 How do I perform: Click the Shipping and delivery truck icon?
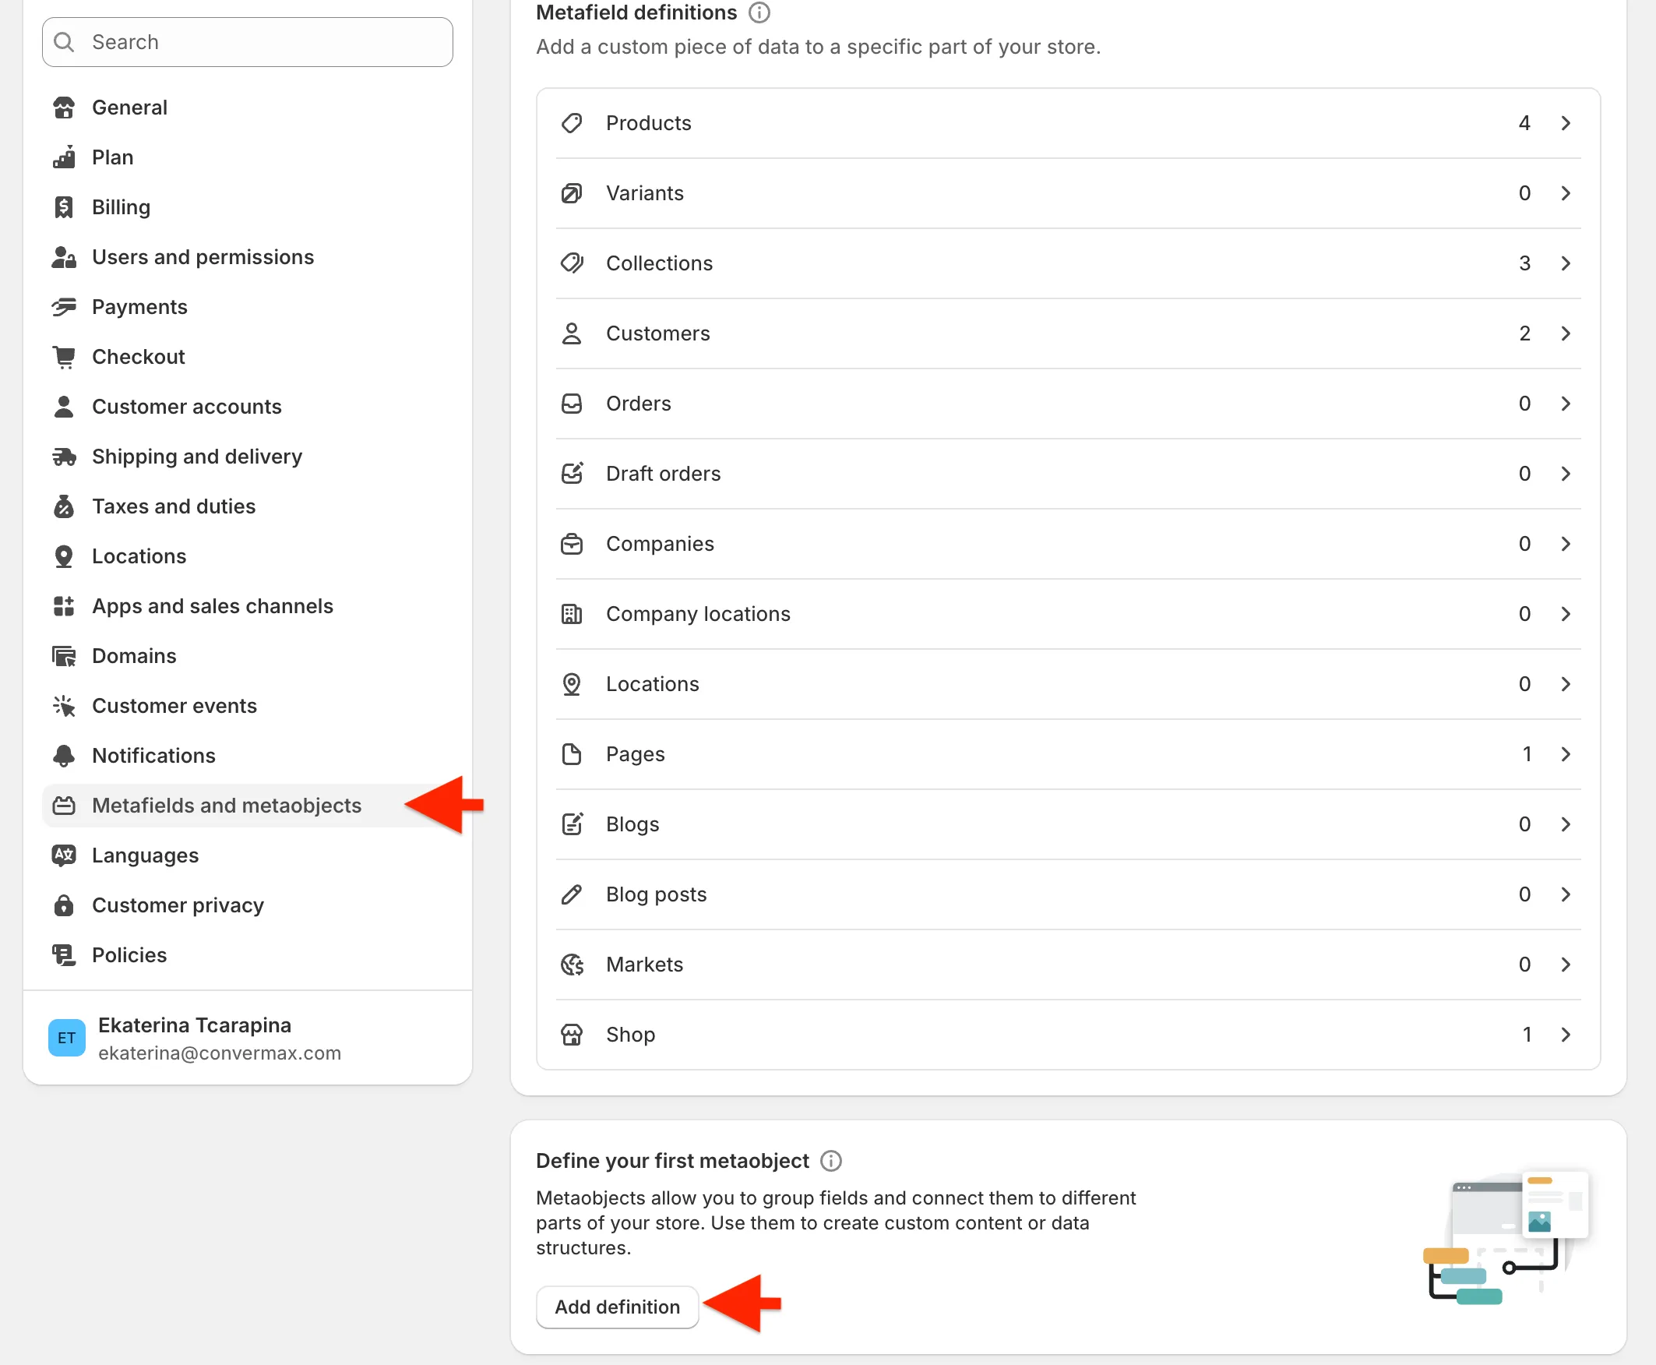(x=64, y=457)
